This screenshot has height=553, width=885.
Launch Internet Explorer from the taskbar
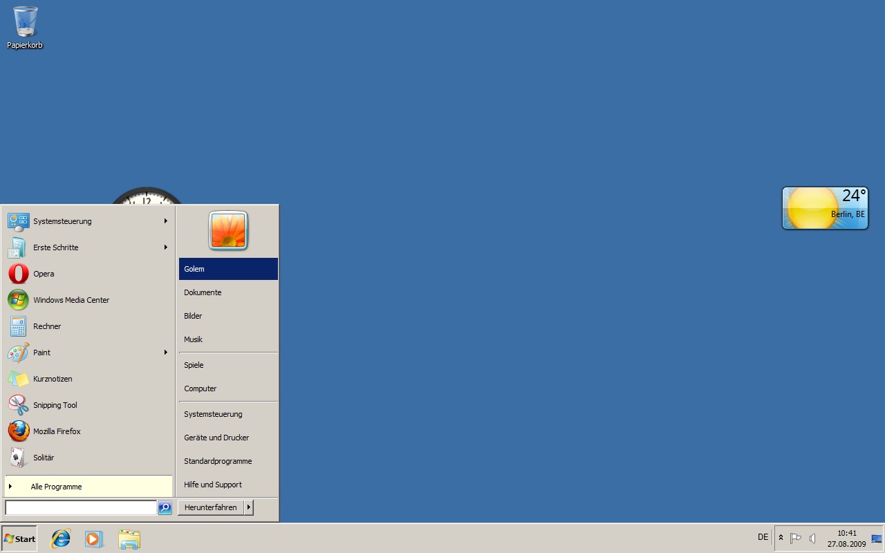pos(60,538)
